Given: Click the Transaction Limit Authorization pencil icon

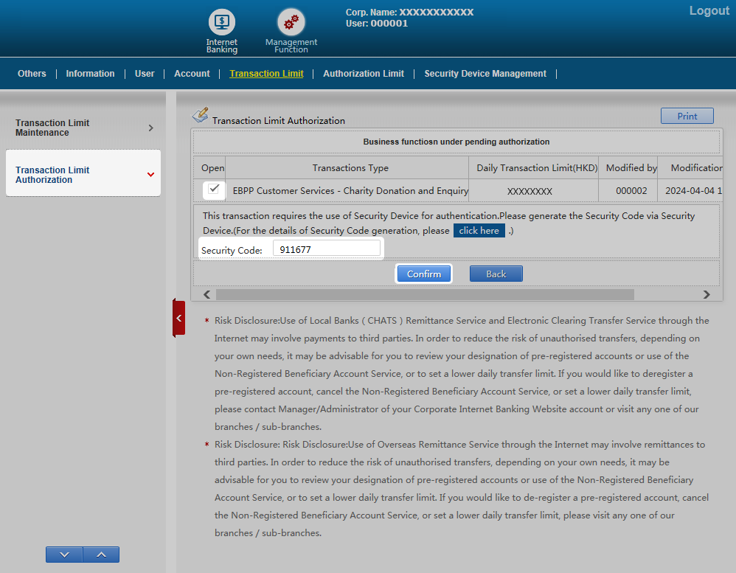Looking at the screenshot, I should [x=200, y=116].
